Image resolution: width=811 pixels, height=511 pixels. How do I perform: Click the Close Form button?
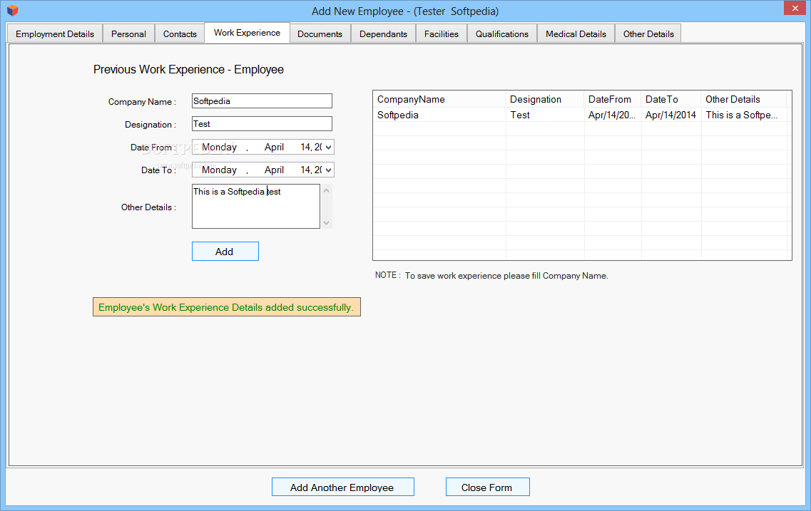(487, 487)
